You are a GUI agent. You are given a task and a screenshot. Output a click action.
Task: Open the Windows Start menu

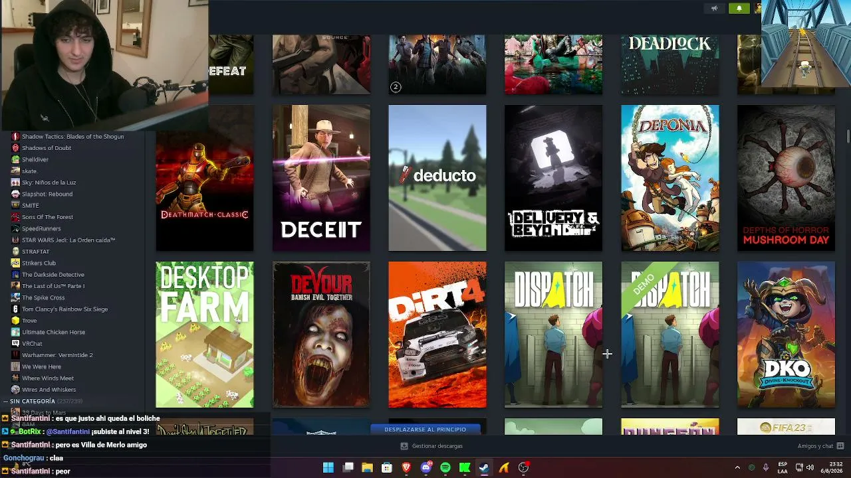click(x=328, y=467)
